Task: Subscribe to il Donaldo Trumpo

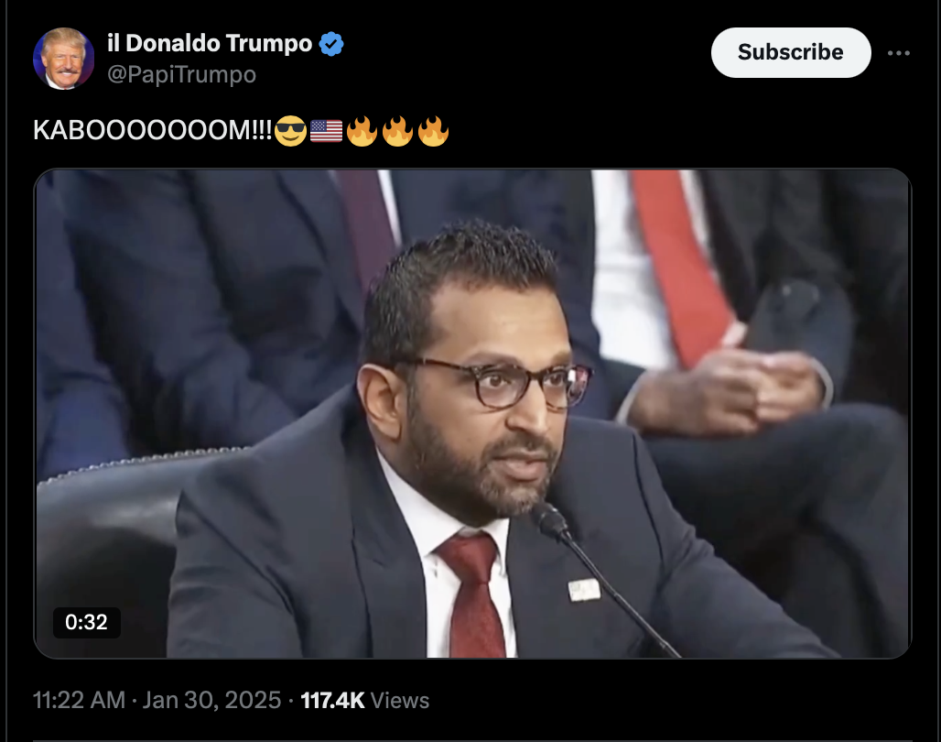Action: tap(790, 52)
